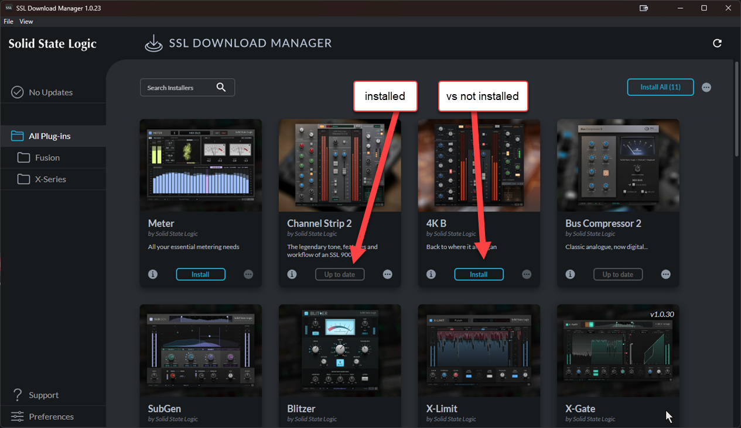The height and width of the screenshot is (428, 741).
Task: Show info for the Meter plug-in
Action: [x=153, y=274]
